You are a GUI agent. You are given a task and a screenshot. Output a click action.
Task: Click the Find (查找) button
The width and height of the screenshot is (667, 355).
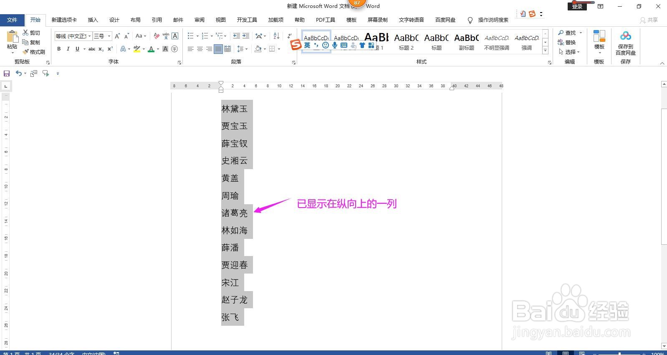tap(570, 33)
